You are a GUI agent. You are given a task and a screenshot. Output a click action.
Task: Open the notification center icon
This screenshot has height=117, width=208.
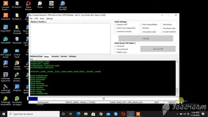pyautogui.click(x=203, y=114)
